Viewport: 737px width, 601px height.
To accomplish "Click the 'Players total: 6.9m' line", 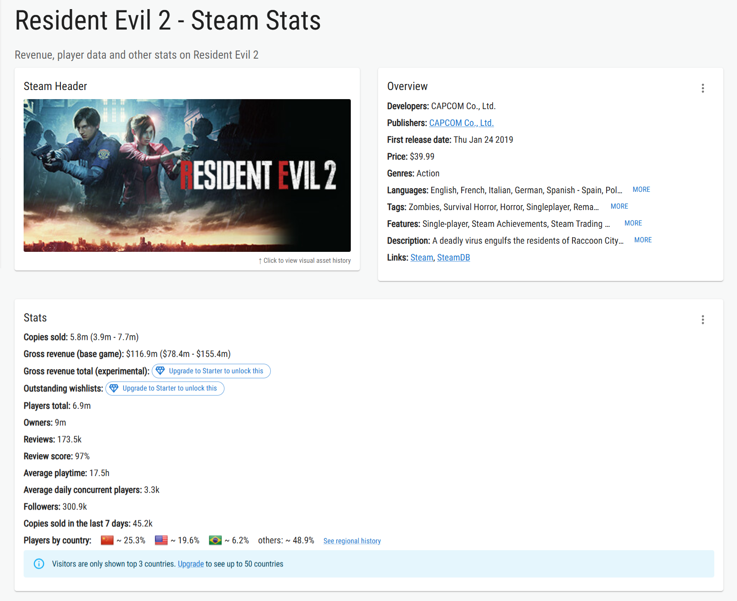I will click(x=57, y=406).
